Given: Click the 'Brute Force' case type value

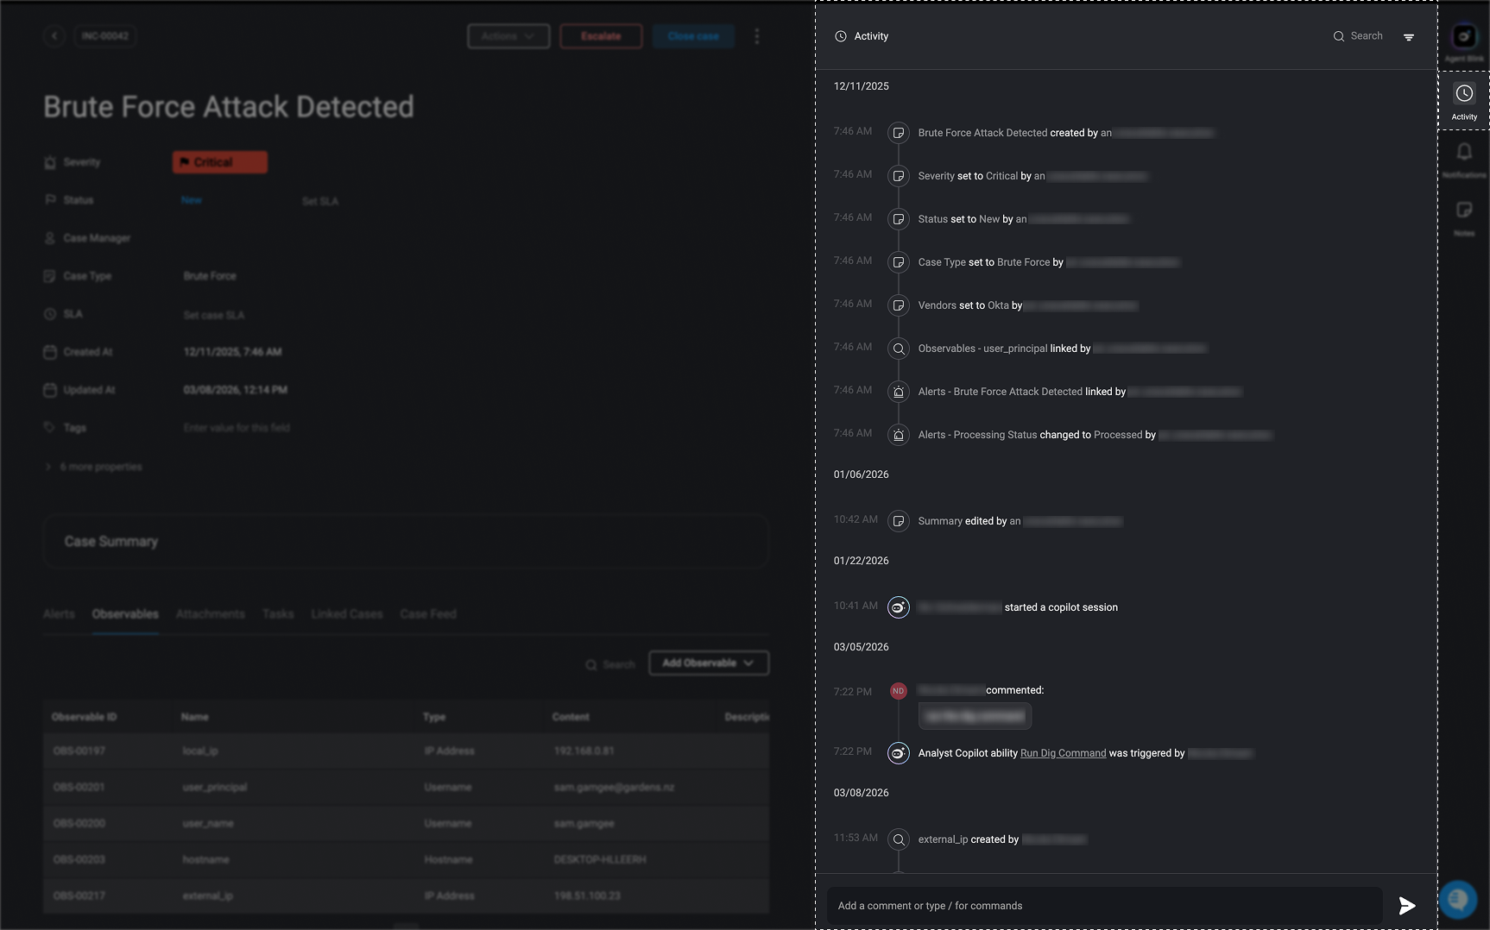Looking at the screenshot, I should (210, 276).
